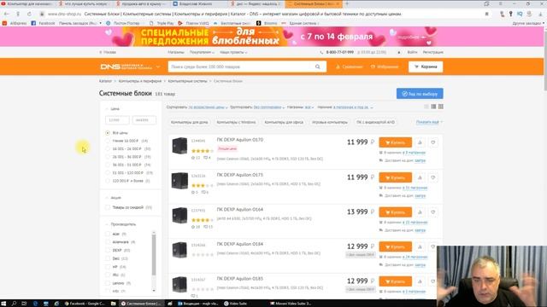Buy the ПК DEXP Aquilon O183

(x=395, y=281)
